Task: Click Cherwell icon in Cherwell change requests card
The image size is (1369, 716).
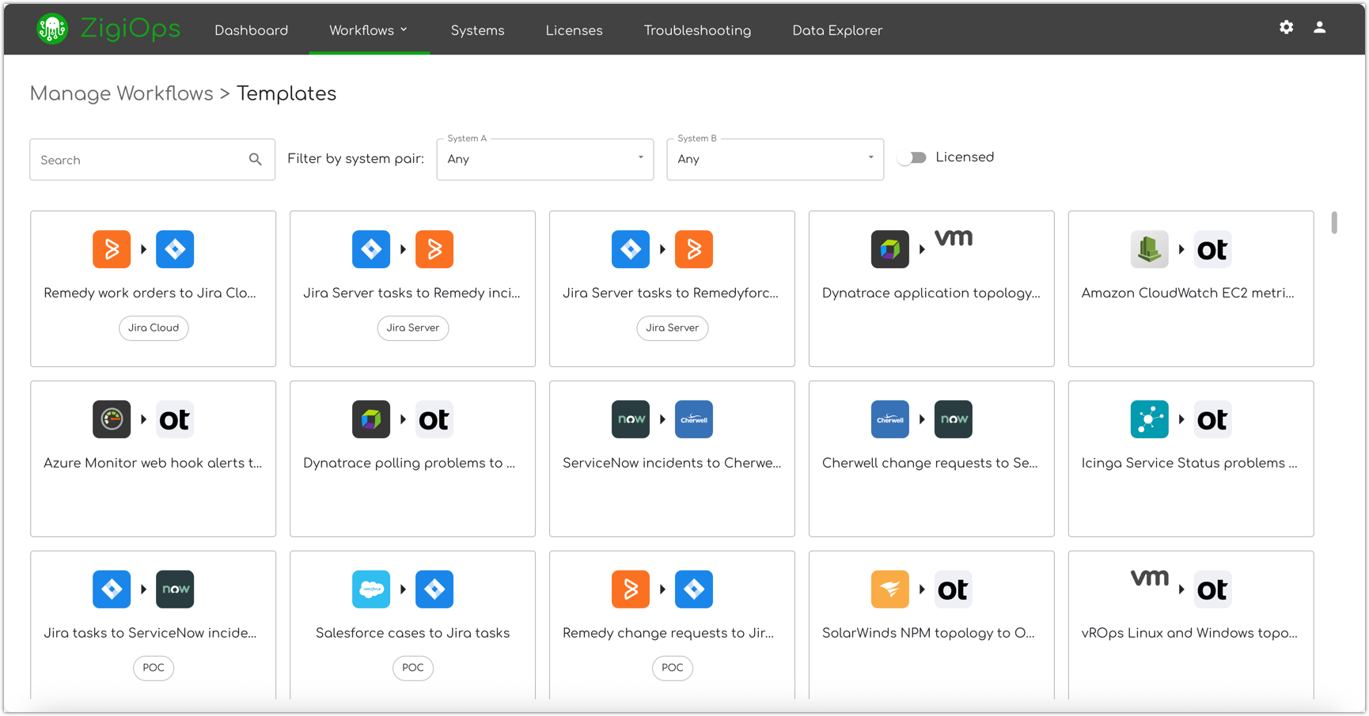Action: pyautogui.click(x=890, y=419)
